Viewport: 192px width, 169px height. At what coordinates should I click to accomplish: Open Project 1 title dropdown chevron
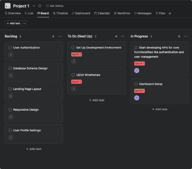pyautogui.click(x=34, y=6)
